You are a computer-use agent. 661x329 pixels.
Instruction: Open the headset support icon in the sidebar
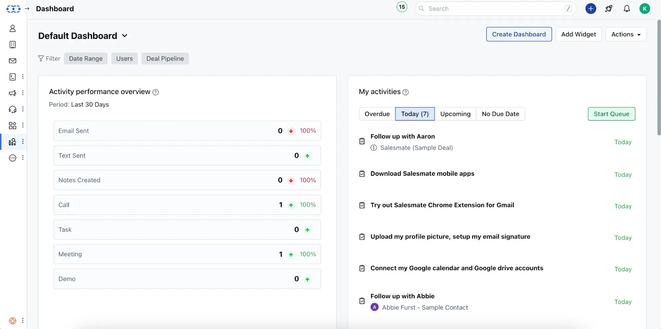point(13,109)
